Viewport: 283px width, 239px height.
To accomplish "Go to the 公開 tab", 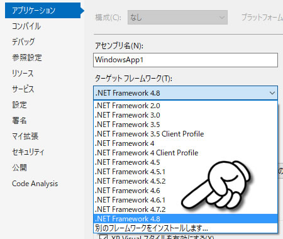I will click(x=19, y=168).
